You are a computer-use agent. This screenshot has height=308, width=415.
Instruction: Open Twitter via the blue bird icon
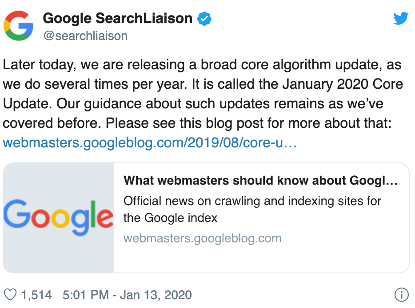401,18
